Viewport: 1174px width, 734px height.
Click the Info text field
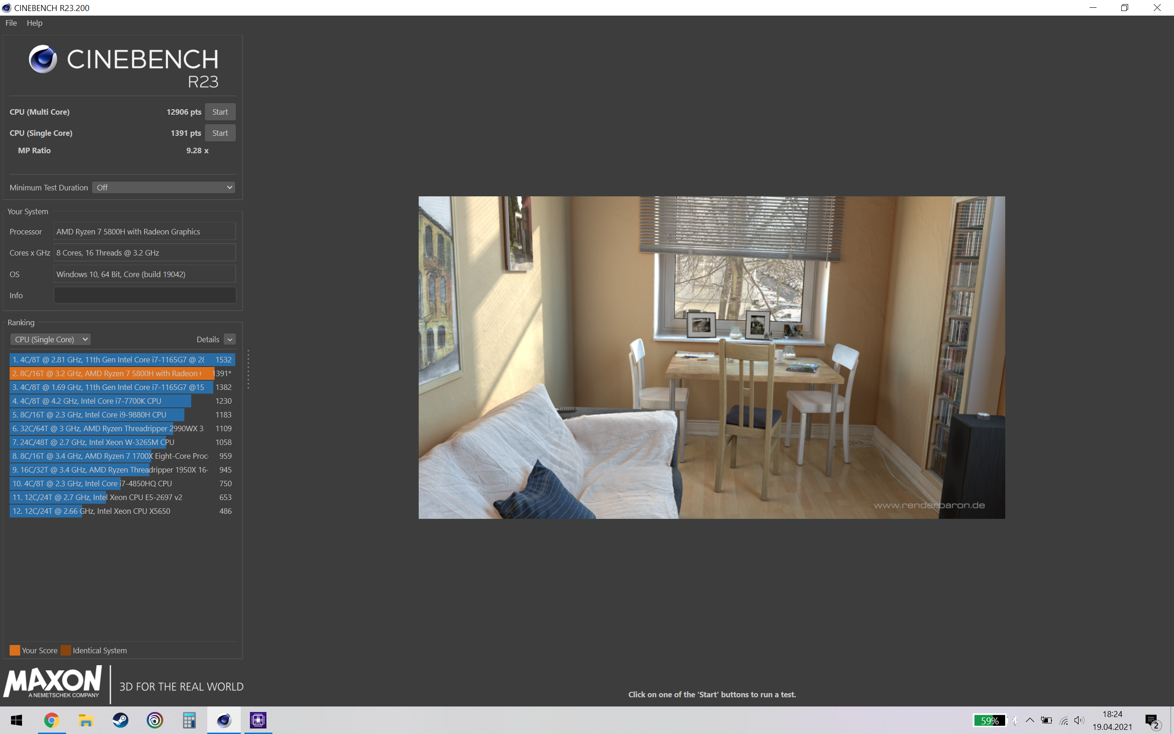pyautogui.click(x=144, y=295)
